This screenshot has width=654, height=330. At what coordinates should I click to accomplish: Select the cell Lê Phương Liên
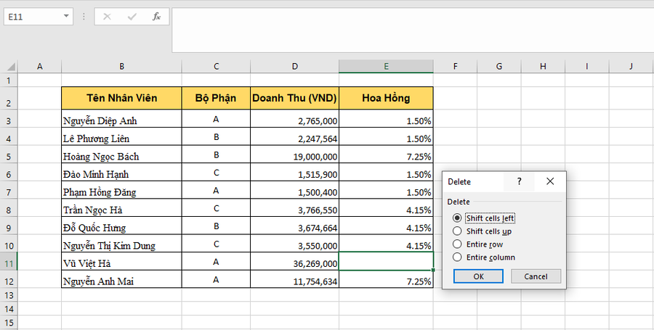pos(121,136)
